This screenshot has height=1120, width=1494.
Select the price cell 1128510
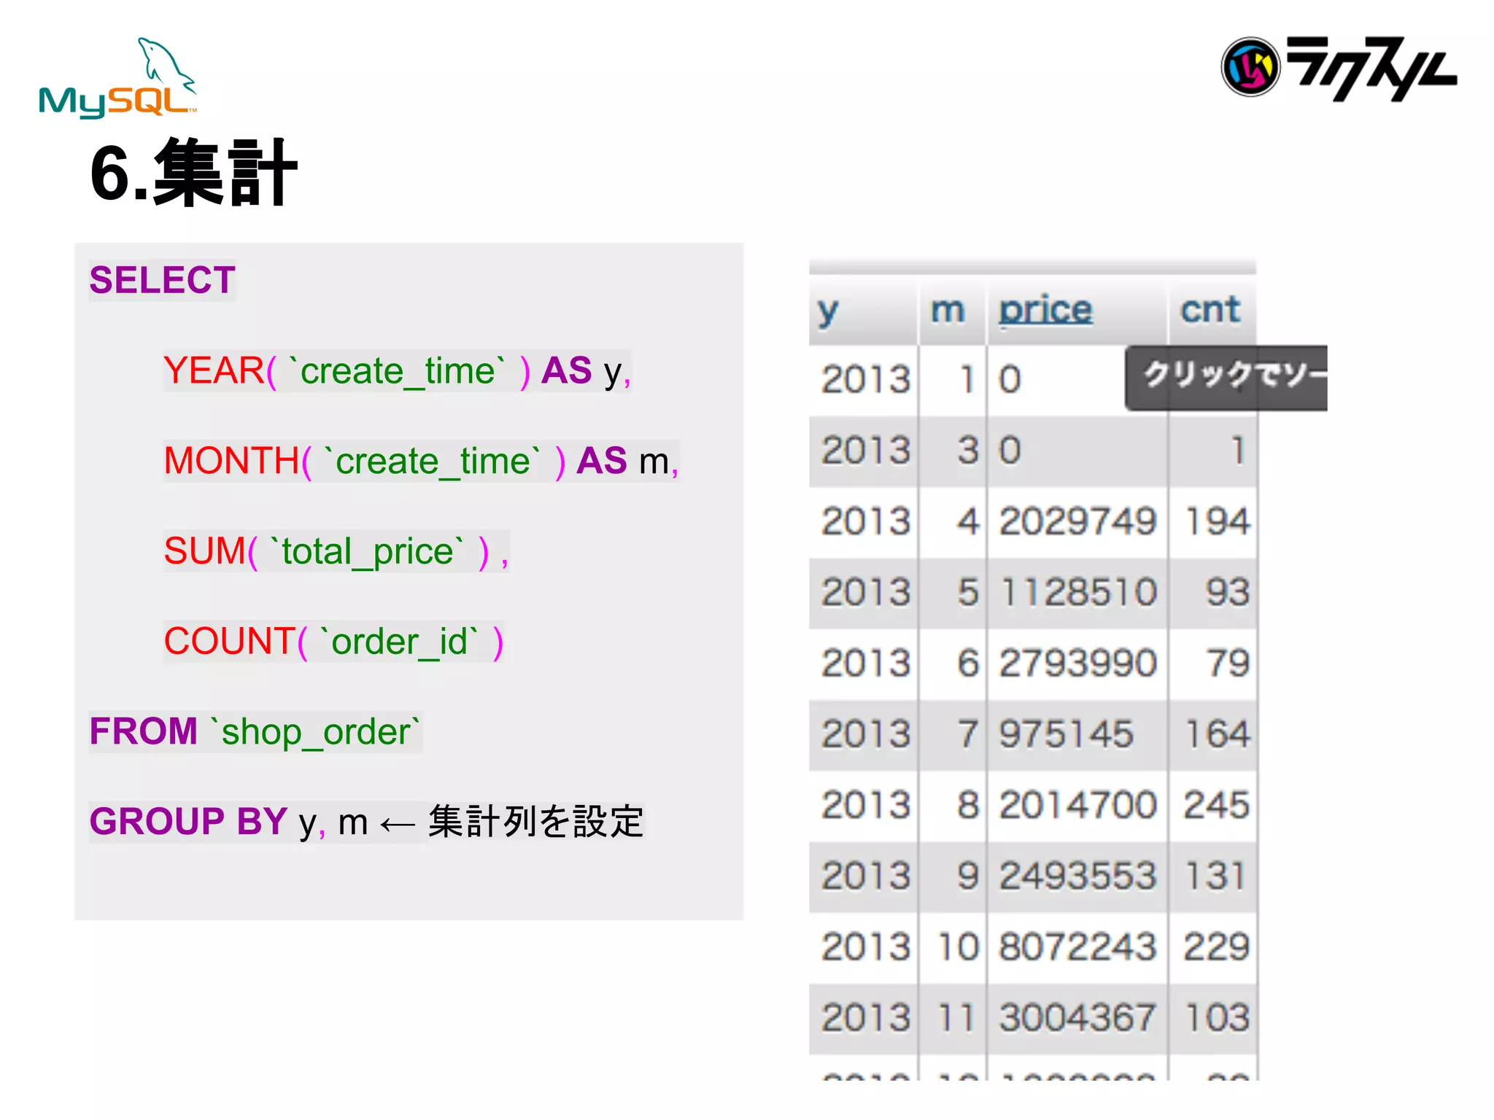[x=1078, y=592]
